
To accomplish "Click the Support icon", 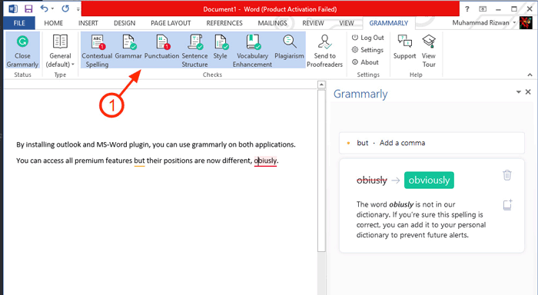I will (x=404, y=48).
